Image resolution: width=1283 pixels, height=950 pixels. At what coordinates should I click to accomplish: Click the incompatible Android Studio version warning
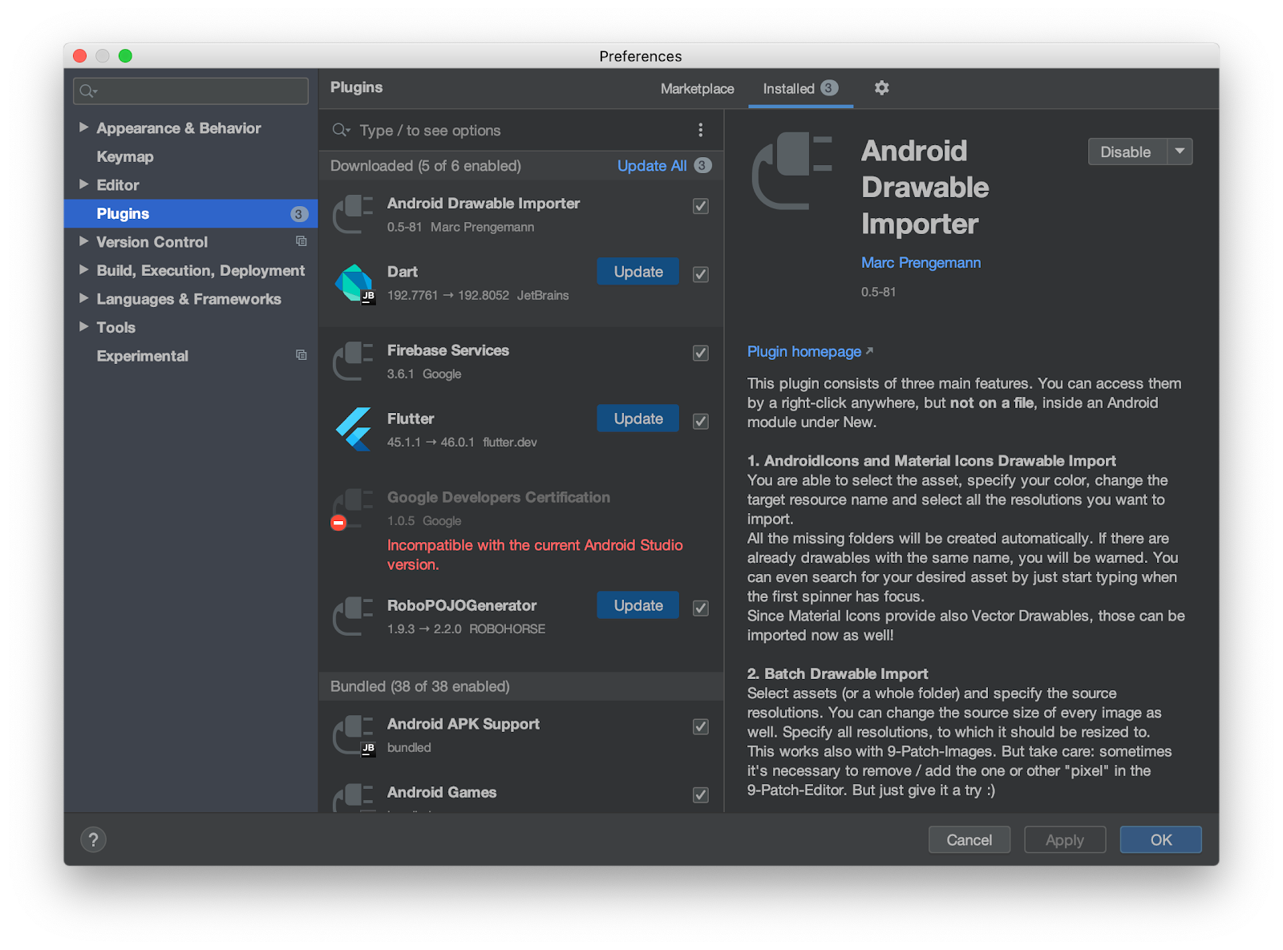click(535, 555)
